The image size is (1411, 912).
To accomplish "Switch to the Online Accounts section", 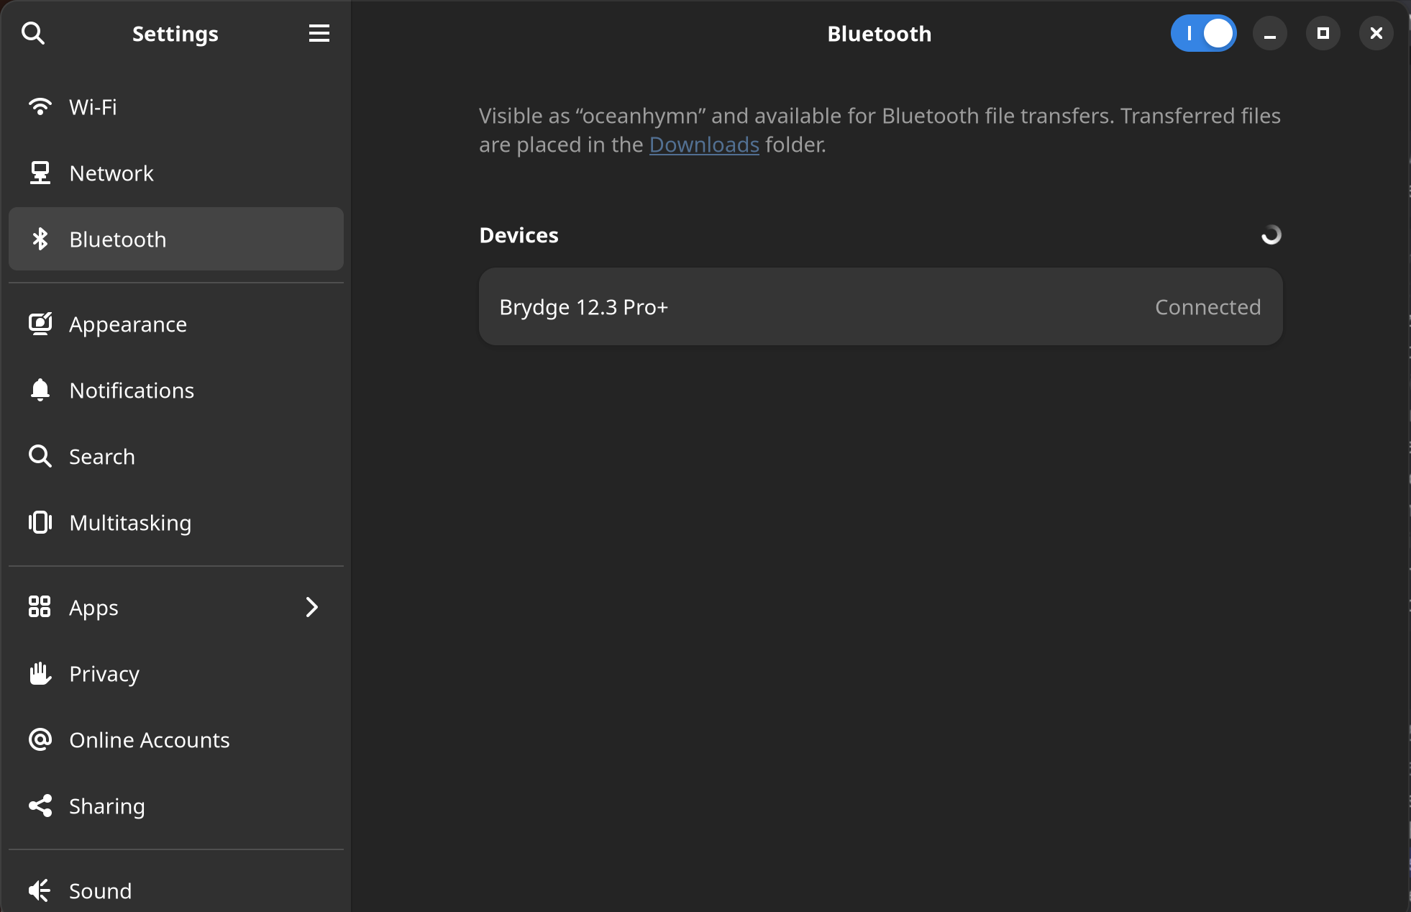I will pyautogui.click(x=150, y=739).
